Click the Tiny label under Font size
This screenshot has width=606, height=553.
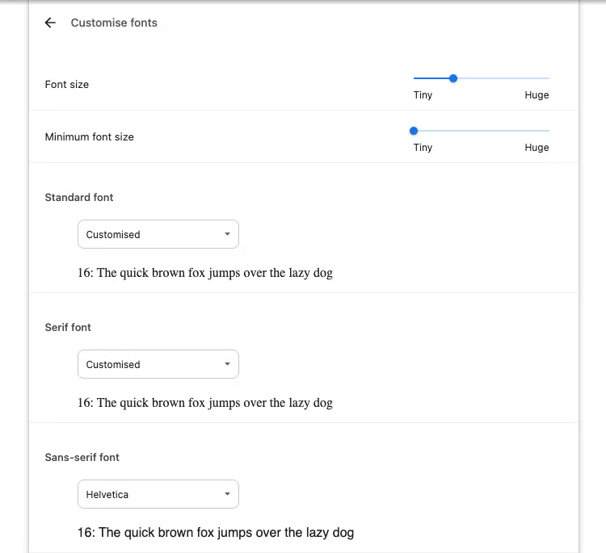(x=423, y=95)
